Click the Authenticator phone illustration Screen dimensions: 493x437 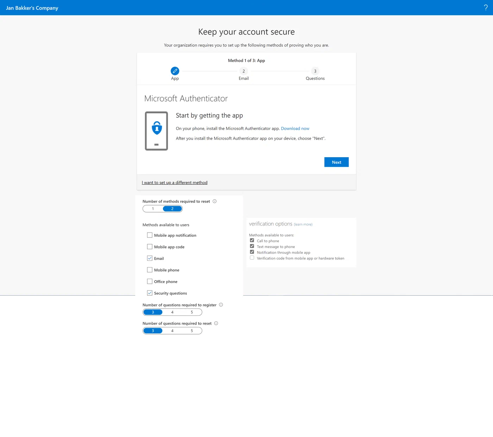156,131
